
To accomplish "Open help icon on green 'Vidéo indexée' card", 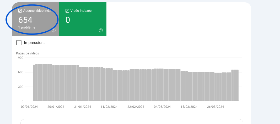I will pyautogui.click(x=101, y=30).
